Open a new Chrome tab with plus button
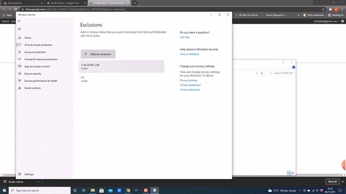 (135, 3)
